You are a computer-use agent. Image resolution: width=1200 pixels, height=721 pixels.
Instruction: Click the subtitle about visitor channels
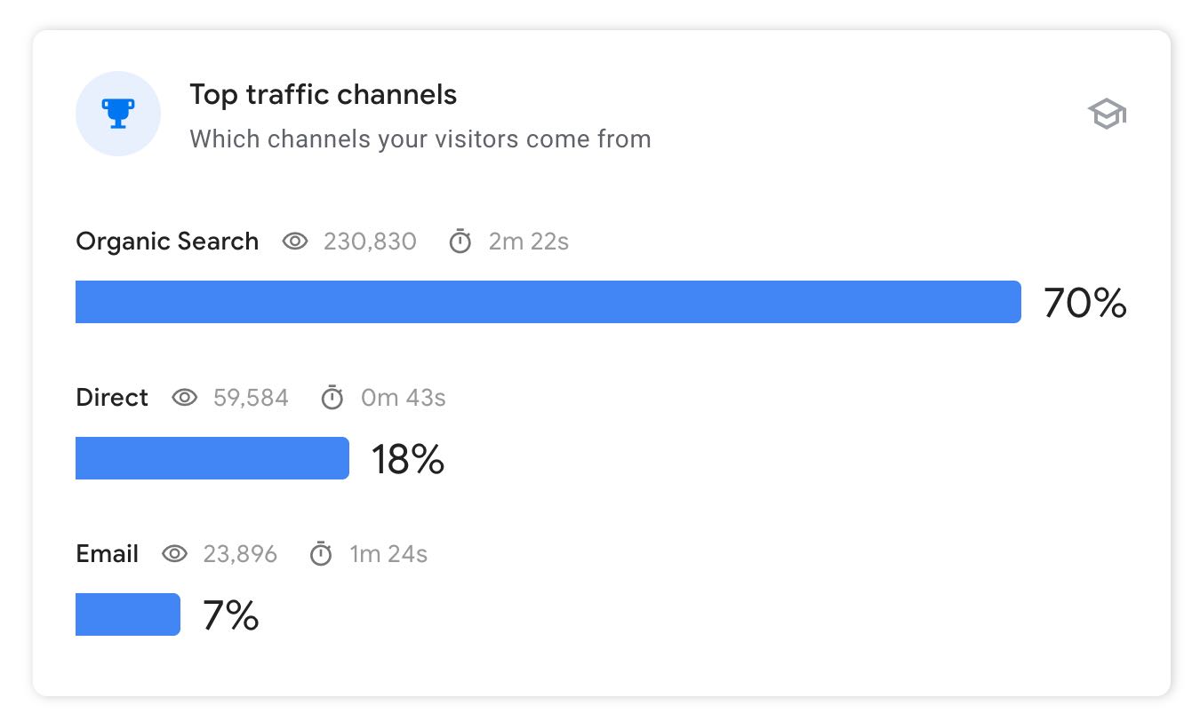pyautogui.click(x=420, y=139)
